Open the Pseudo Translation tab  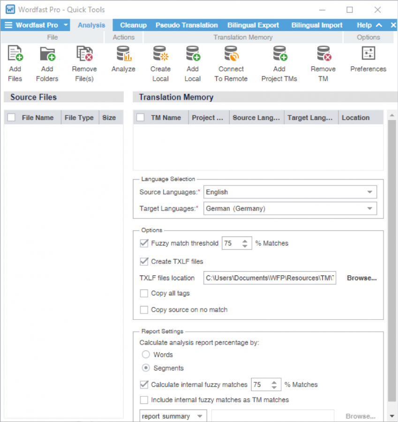click(187, 25)
